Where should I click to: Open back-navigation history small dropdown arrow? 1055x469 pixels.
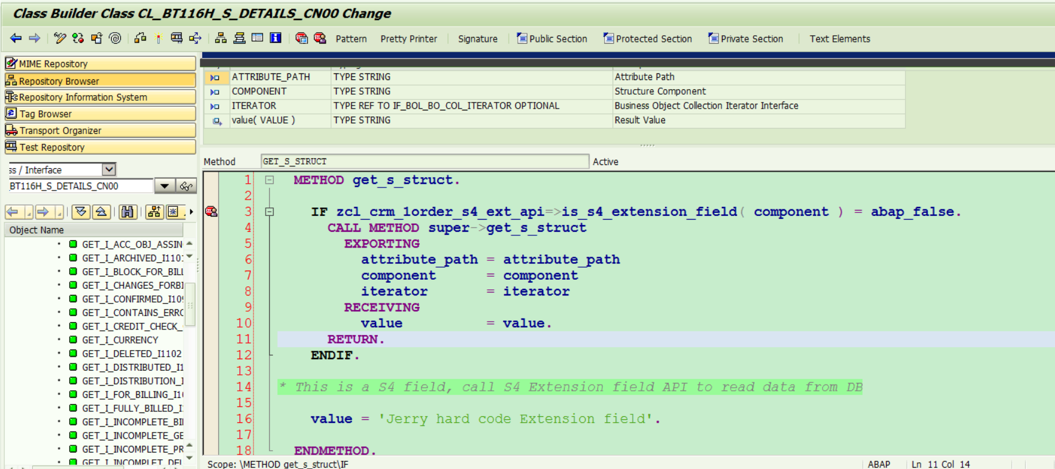28,212
